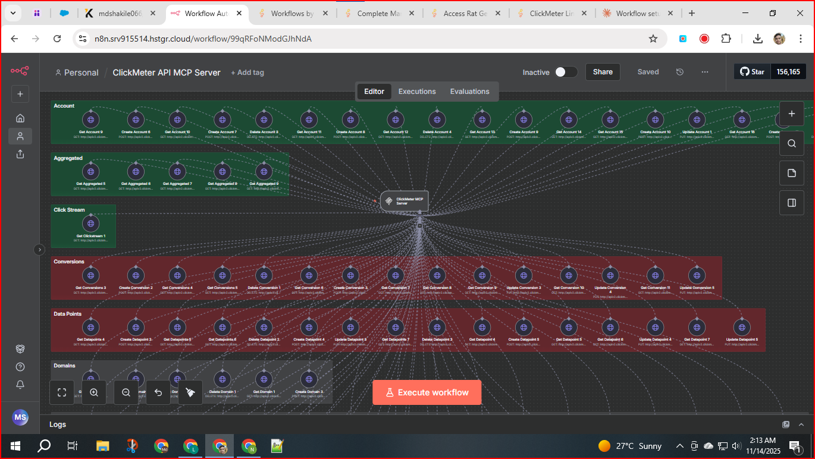Open Windows taskbar search
The width and height of the screenshot is (815, 459).
tap(44, 446)
